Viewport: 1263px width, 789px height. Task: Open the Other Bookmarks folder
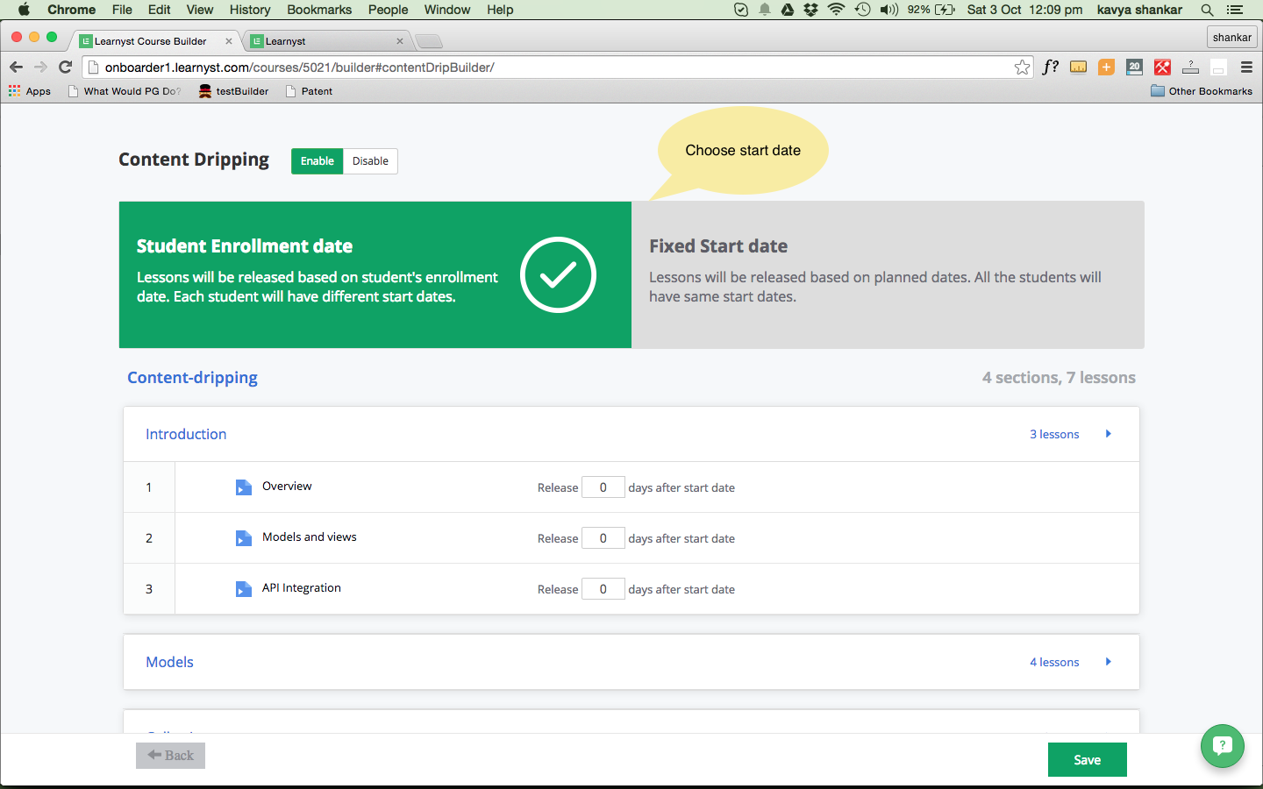click(1202, 91)
